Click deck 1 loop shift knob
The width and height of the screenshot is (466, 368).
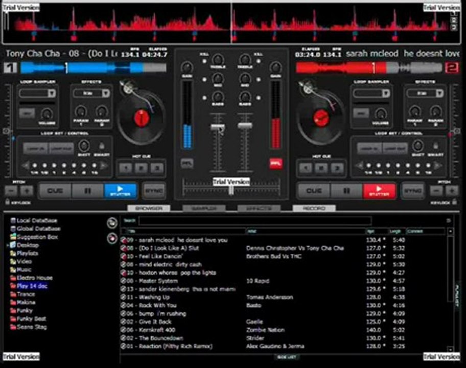[84, 146]
